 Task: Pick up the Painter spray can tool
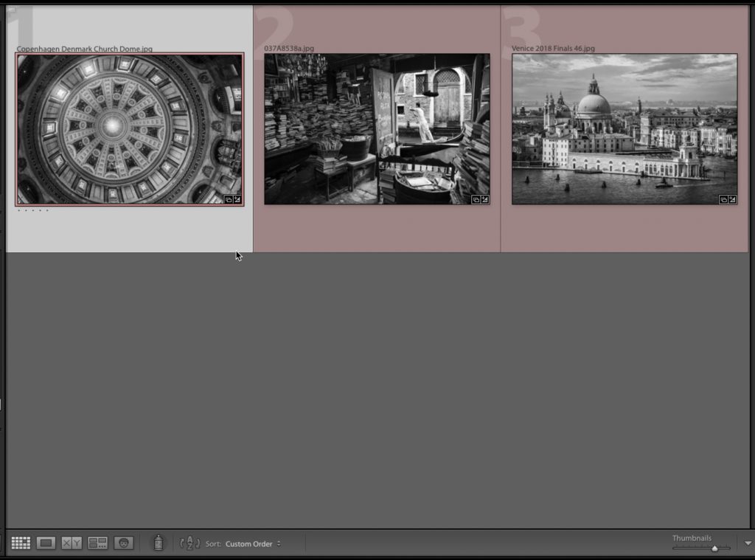(x=159, y=542)
